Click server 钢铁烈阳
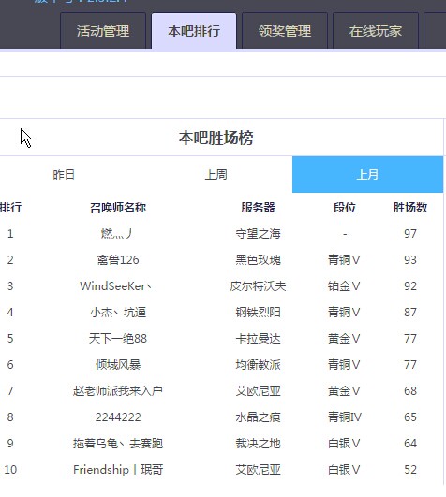The image size is (446, 497). pyautogui.click(x=258, y=313)
